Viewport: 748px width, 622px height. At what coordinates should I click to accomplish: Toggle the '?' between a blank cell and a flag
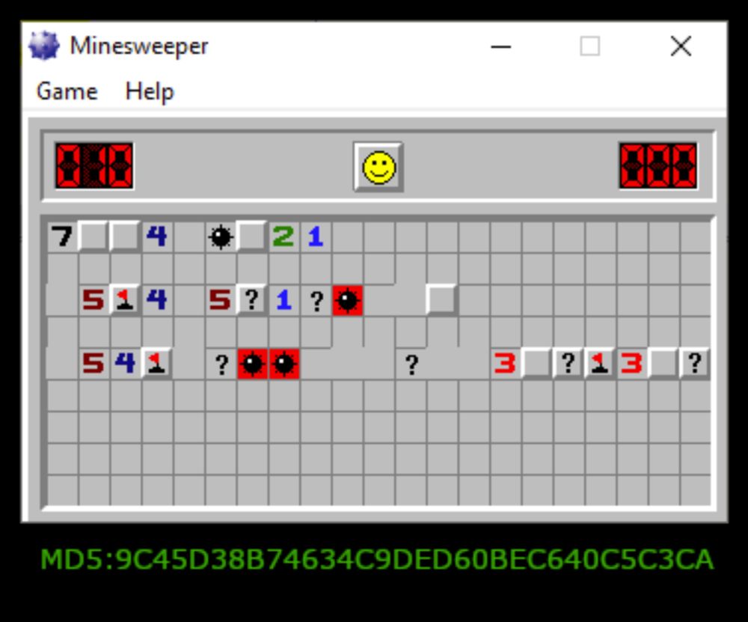568,364
